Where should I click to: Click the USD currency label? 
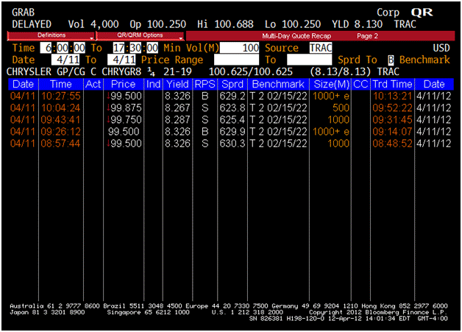pyautogui.click(x=441, y=48)
